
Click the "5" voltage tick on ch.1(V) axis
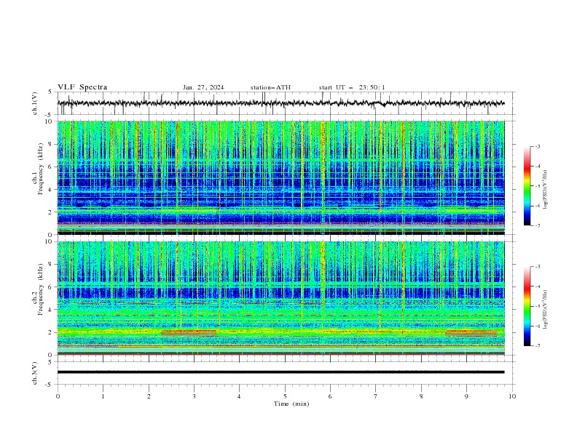50,92
